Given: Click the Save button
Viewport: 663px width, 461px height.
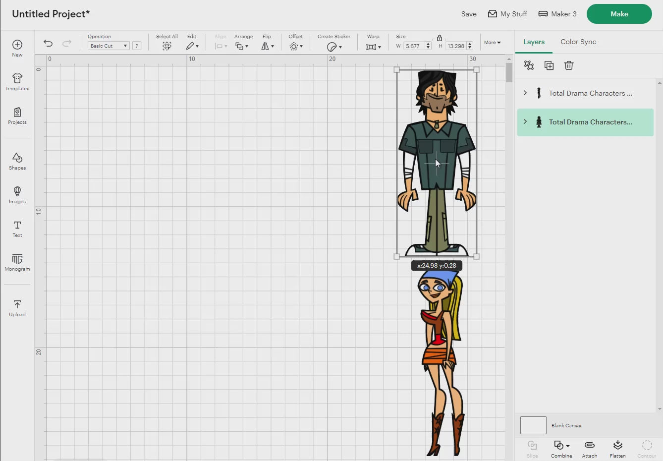Looking at the screenshot, I should [x=469, y=14].
